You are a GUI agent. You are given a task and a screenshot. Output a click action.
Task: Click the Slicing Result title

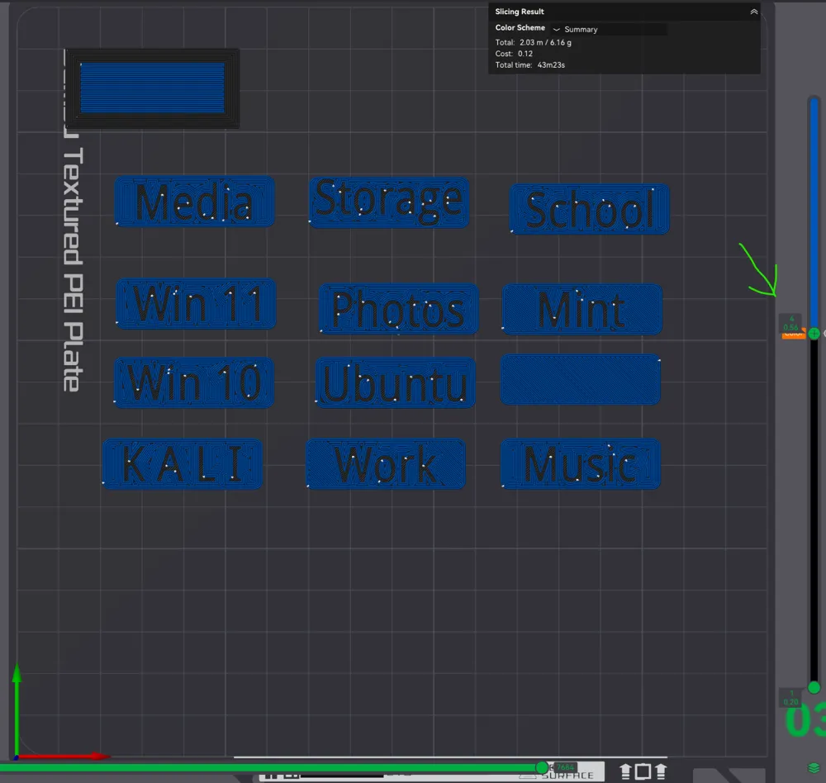click(520, 12)
